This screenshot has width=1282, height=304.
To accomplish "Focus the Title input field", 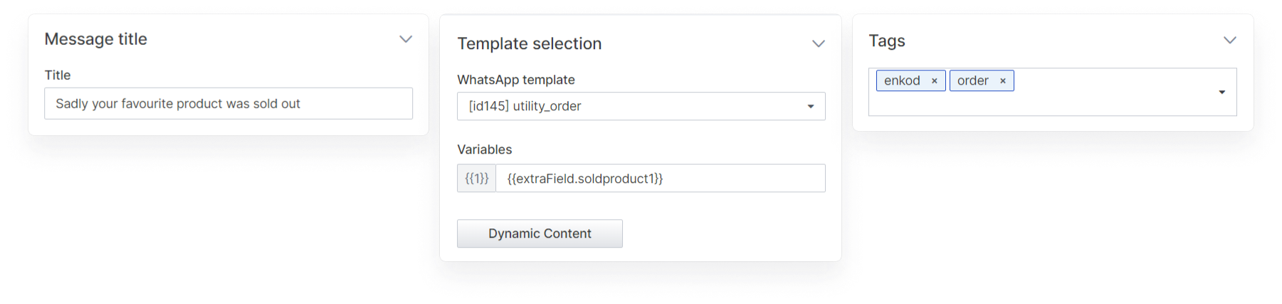I will click(x=228, y=103).
